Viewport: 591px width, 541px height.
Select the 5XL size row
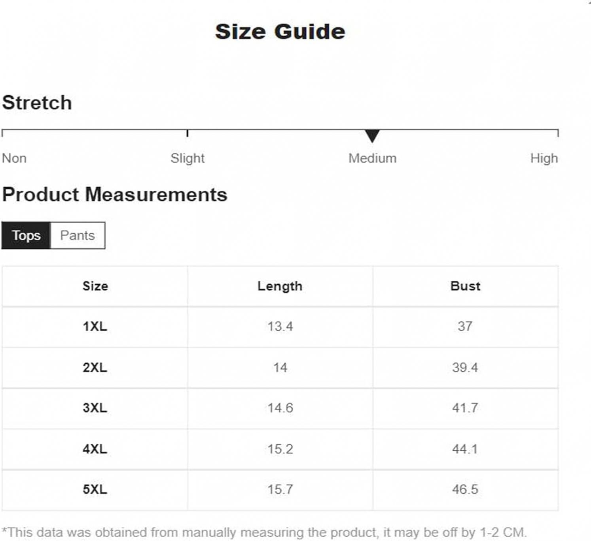pos(280,490)
